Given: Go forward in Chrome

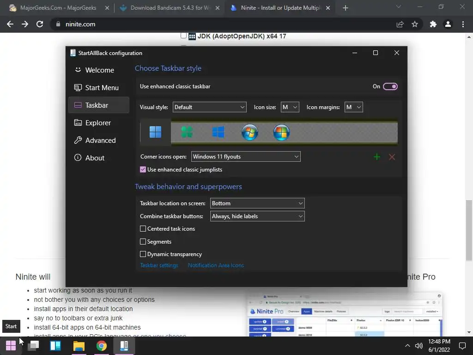Looking at the screenshot, I should point(25,24).
